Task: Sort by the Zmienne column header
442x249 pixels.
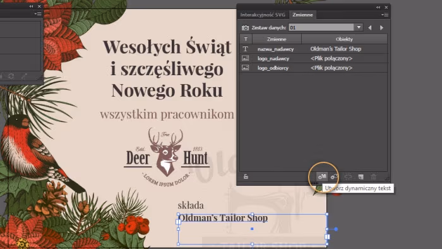Action: point(277,39)
